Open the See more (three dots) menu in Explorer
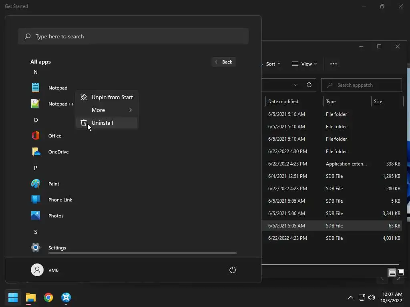Image resolution: width=410 pixels, height=307 pixels. (334, 64)
